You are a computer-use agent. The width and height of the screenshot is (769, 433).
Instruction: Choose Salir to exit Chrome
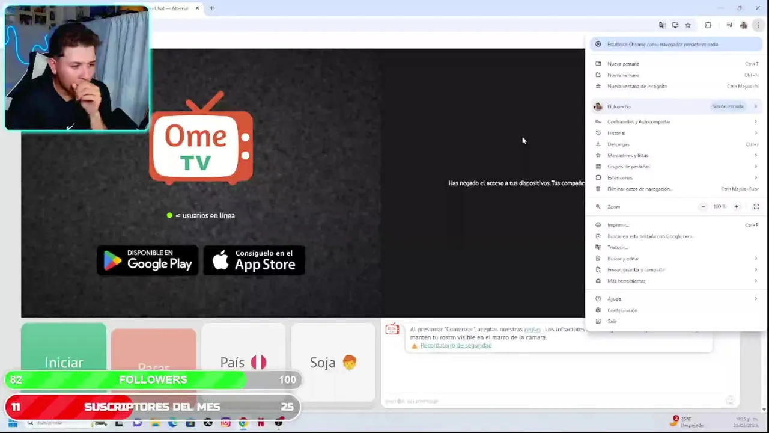pyautogui.click(x=676, y=321)
